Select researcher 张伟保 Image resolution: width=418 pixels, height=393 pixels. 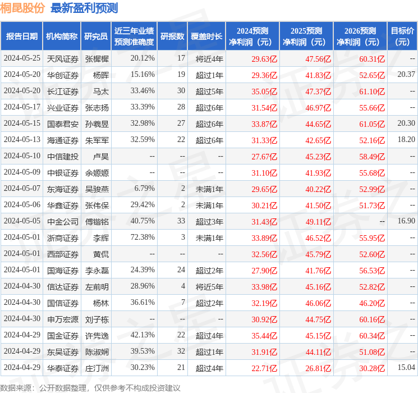(x=97, y=205)
